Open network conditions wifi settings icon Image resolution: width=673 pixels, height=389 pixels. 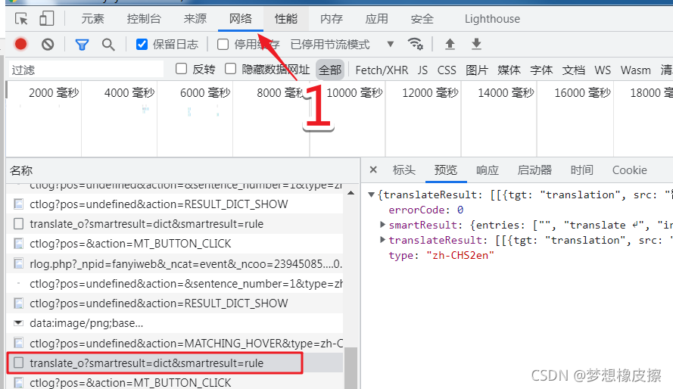click(x=415, y=44)
